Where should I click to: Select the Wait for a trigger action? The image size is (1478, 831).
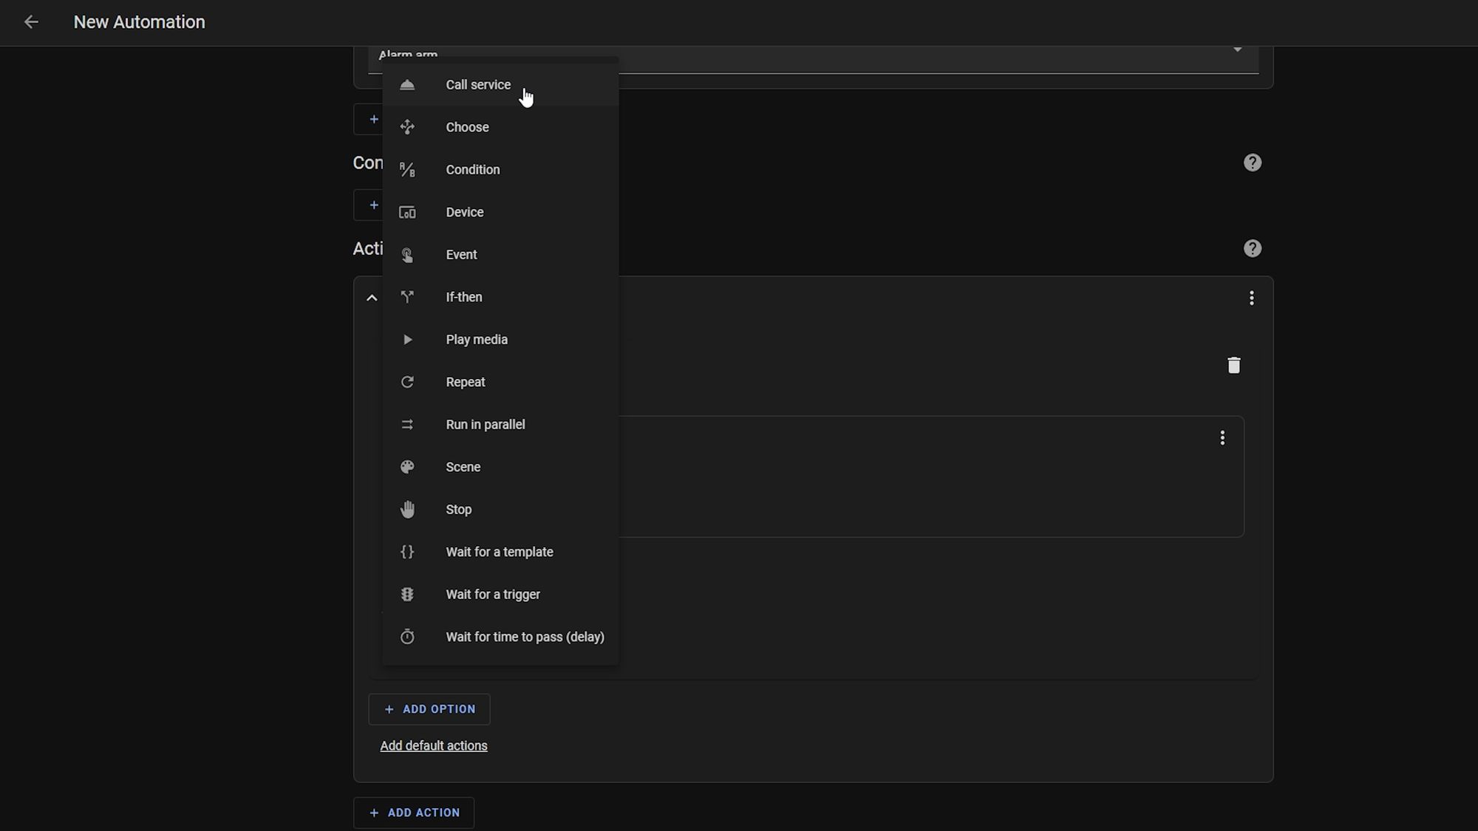[492, 594]
